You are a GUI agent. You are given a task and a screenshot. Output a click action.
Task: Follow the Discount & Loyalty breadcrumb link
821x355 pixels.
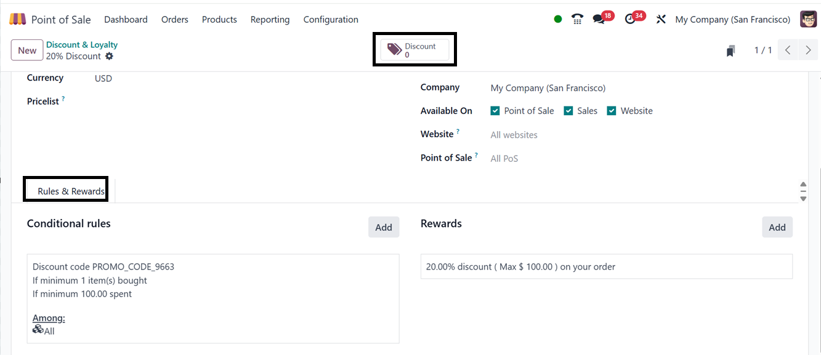click(x=82, y=45)
